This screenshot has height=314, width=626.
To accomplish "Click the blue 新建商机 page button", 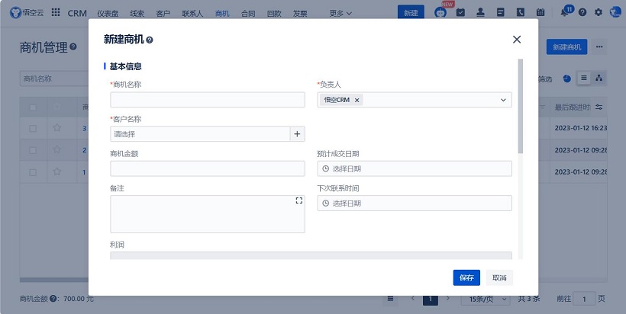I will tap(567, 47).
